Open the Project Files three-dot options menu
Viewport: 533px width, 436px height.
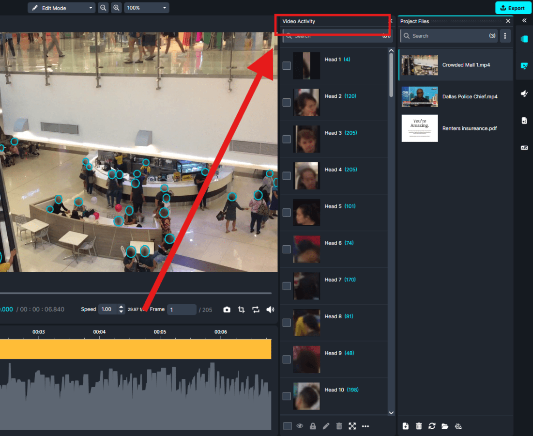pos(505,36)
